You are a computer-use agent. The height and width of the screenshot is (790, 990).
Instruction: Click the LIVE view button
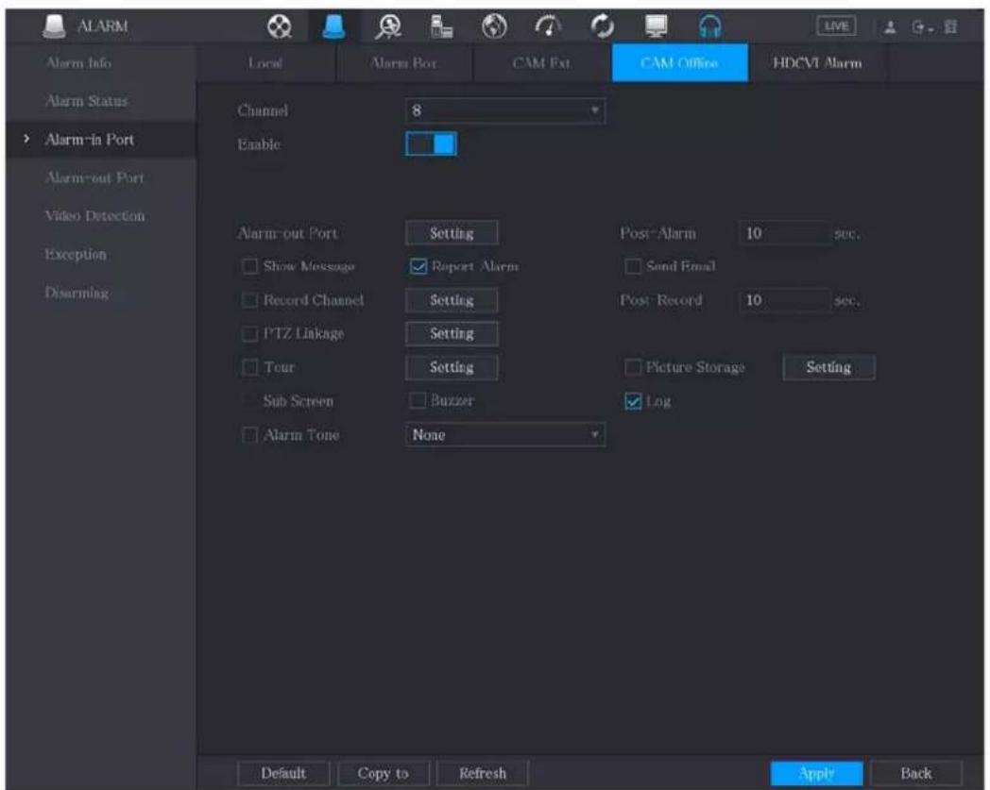[x=837, y=26]
